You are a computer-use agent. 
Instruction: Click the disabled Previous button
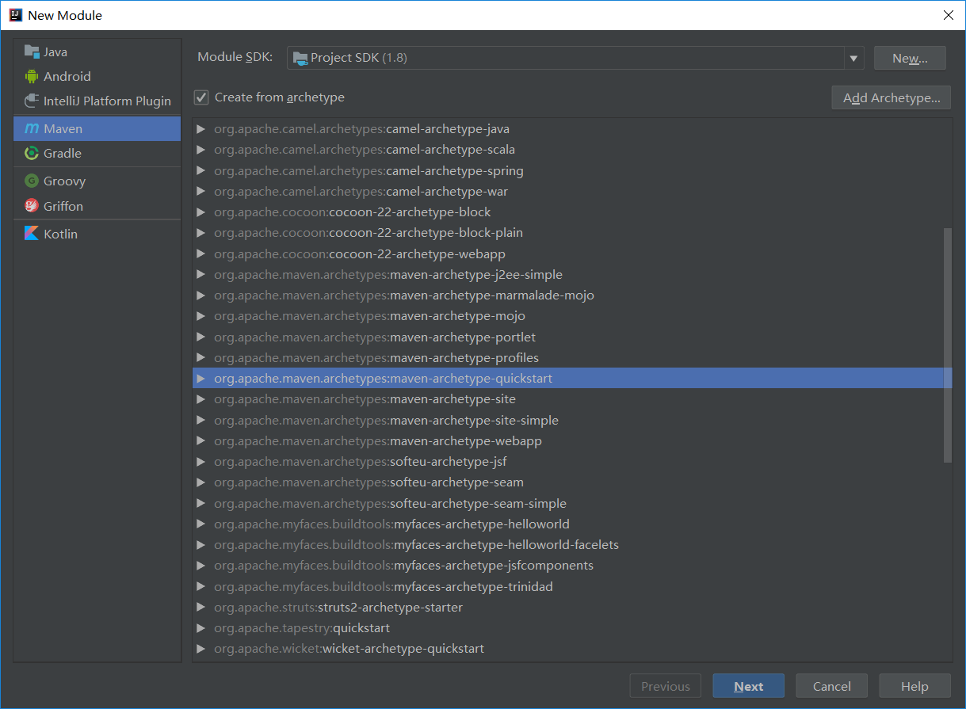(x=666, y=686)
